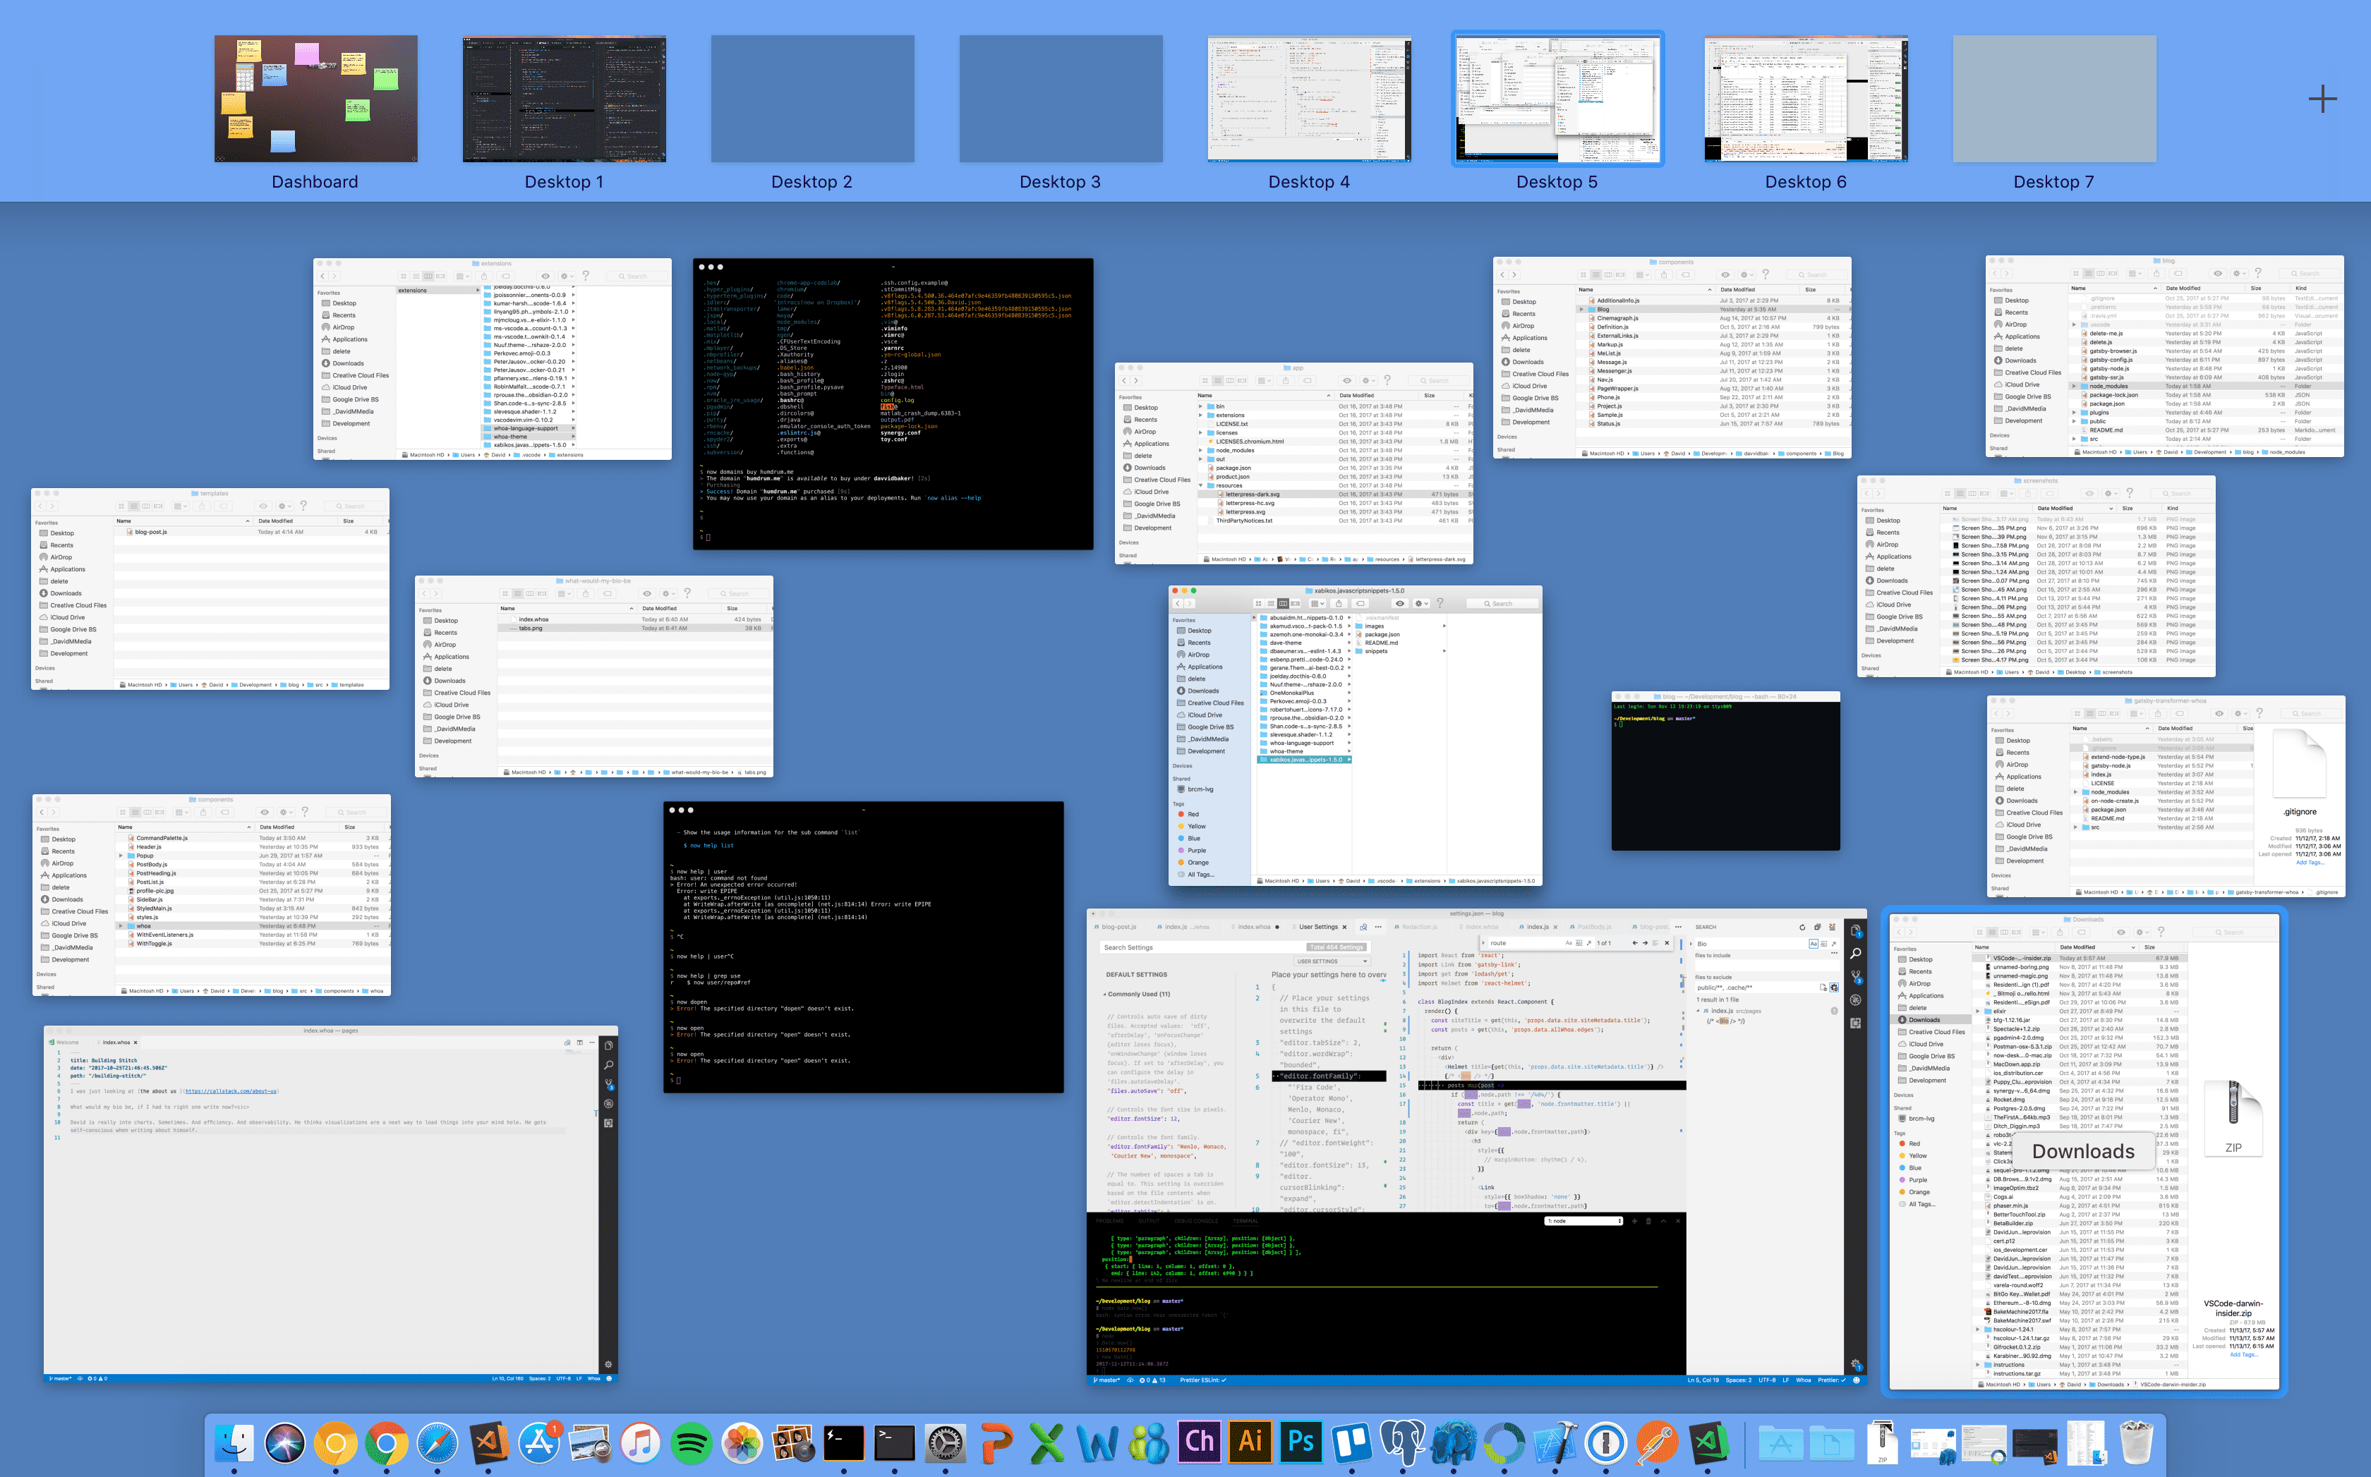Open the User Settings tab in VS Code
The image size is (2371, 1477).
tap(1317, 927)
